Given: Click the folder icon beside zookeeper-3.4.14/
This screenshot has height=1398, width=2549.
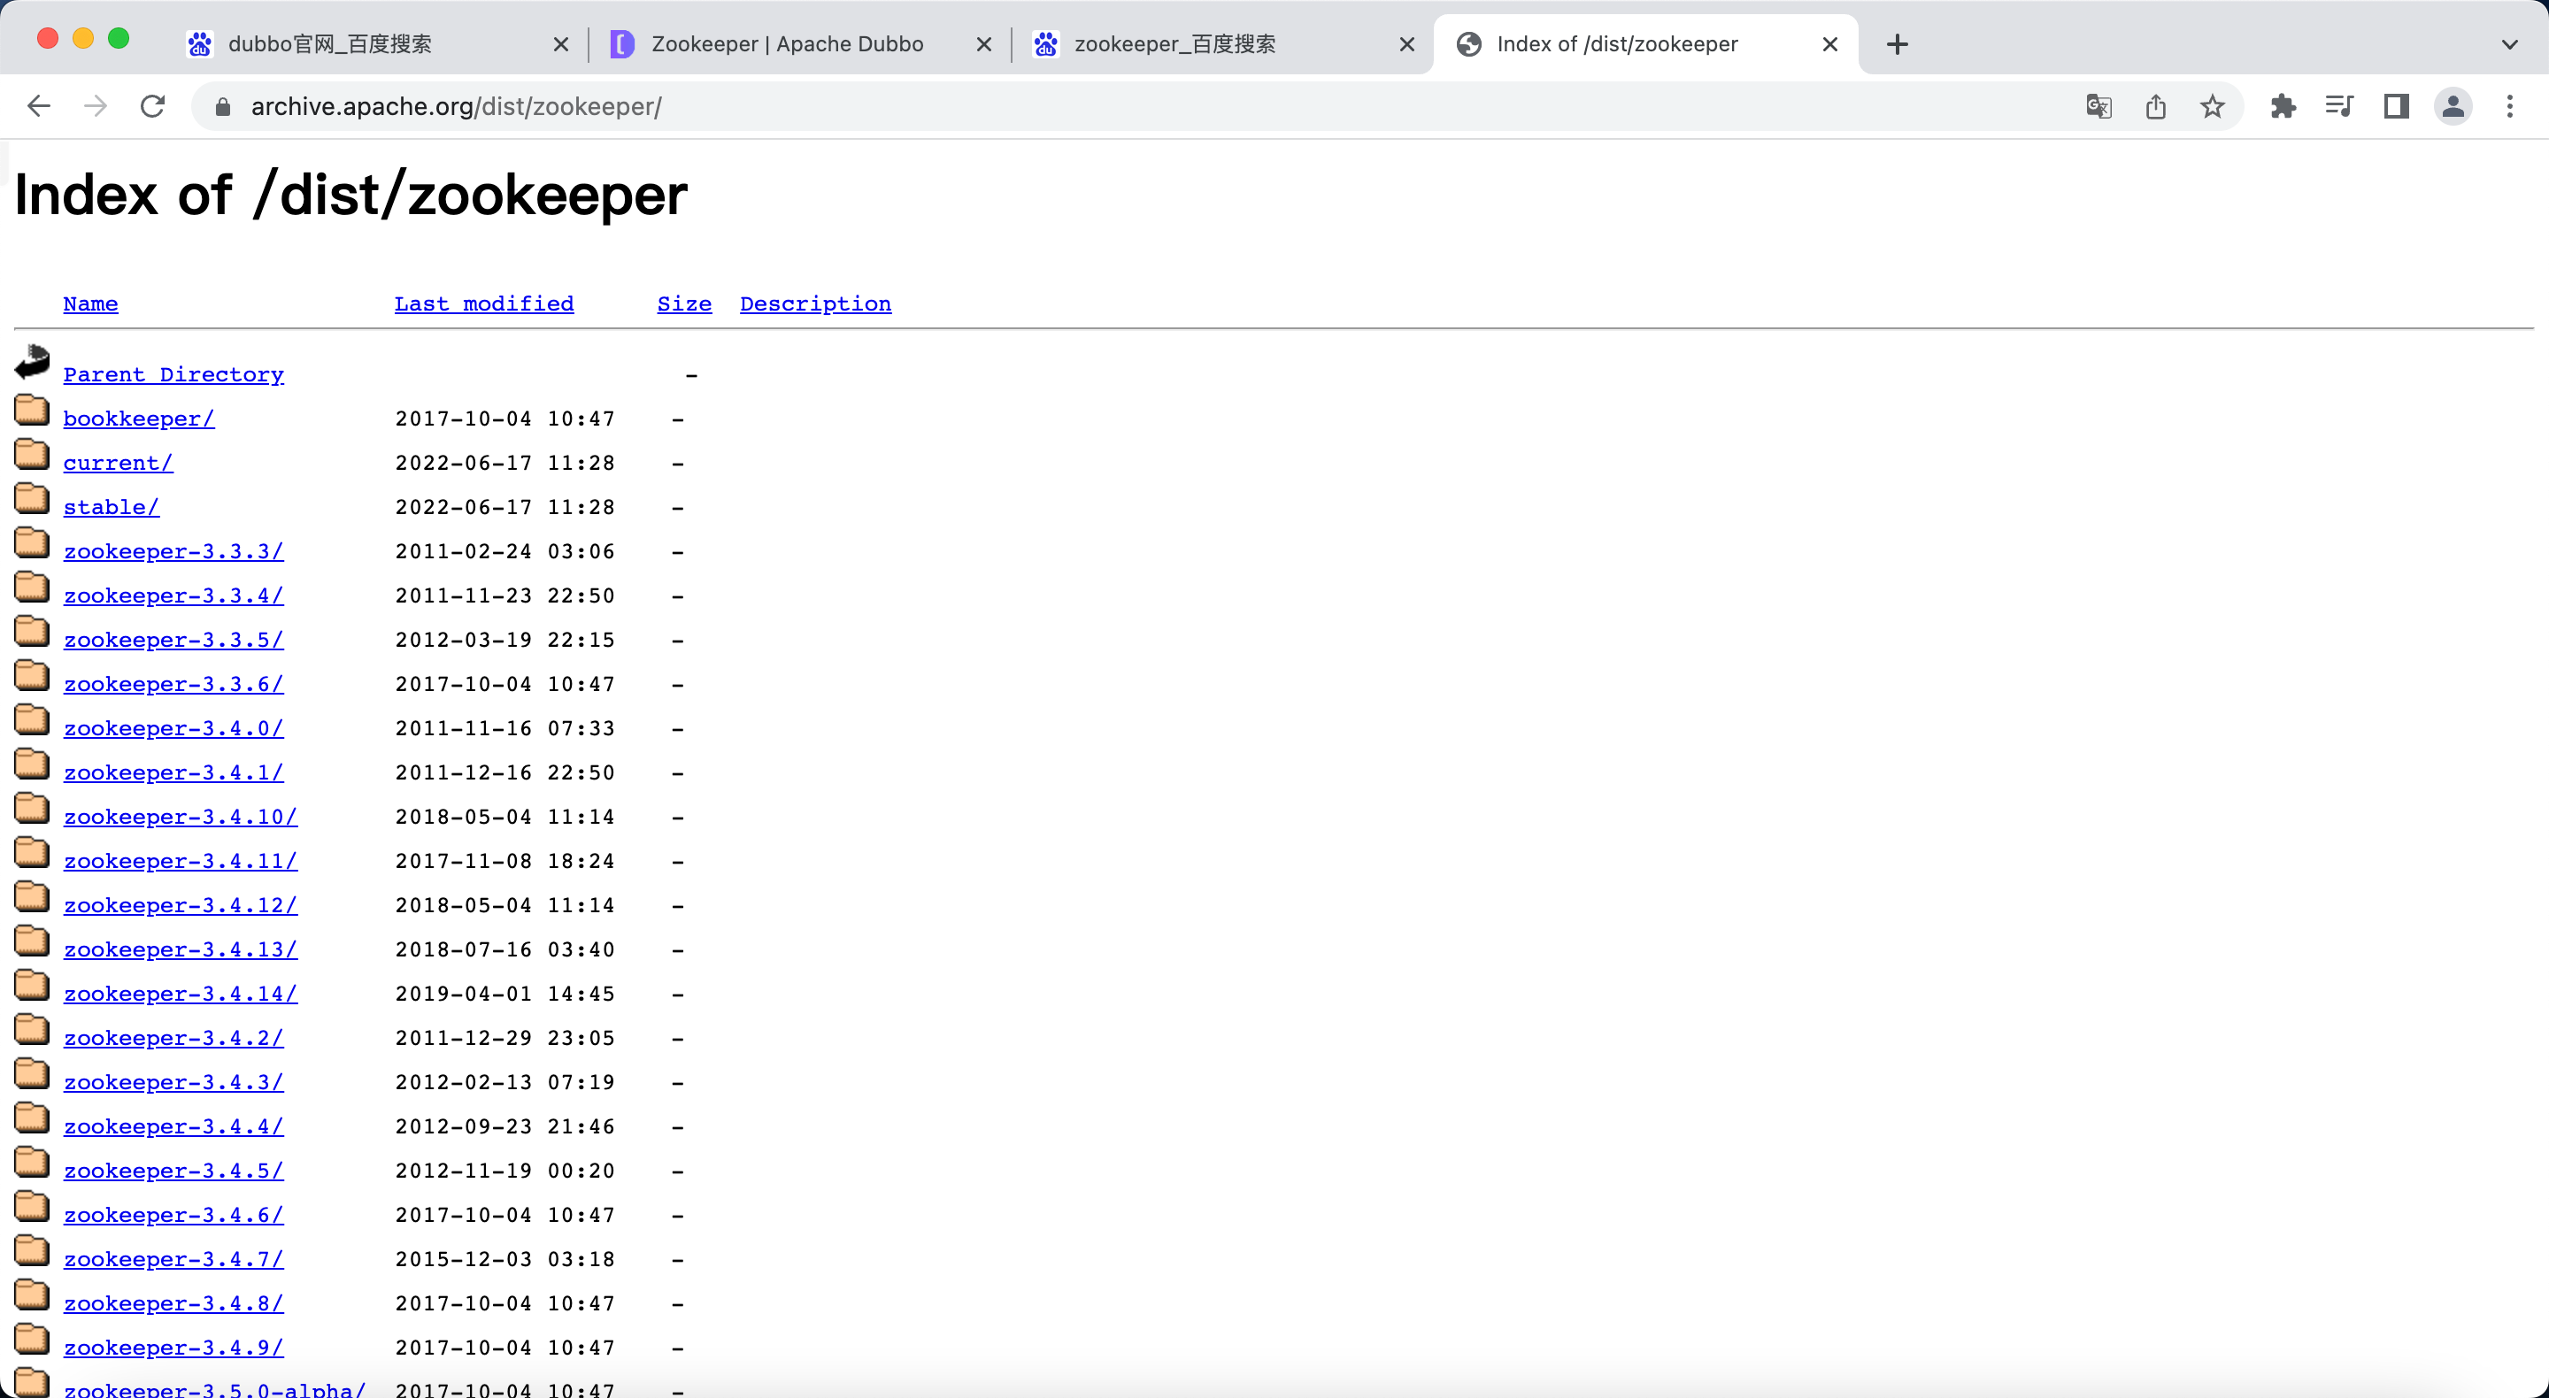Looking at the screenshot, I should pos(32,985).
